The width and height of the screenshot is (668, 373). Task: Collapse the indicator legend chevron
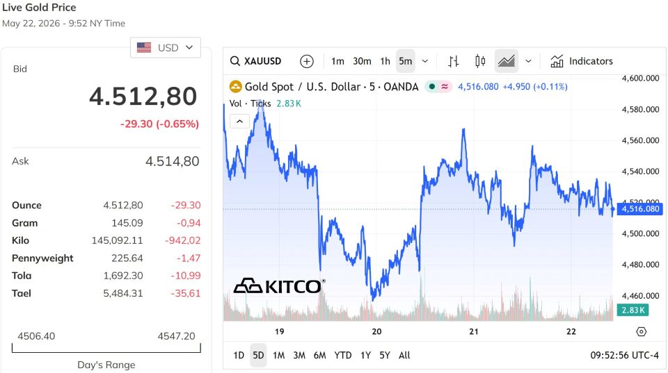click(239, 122)
